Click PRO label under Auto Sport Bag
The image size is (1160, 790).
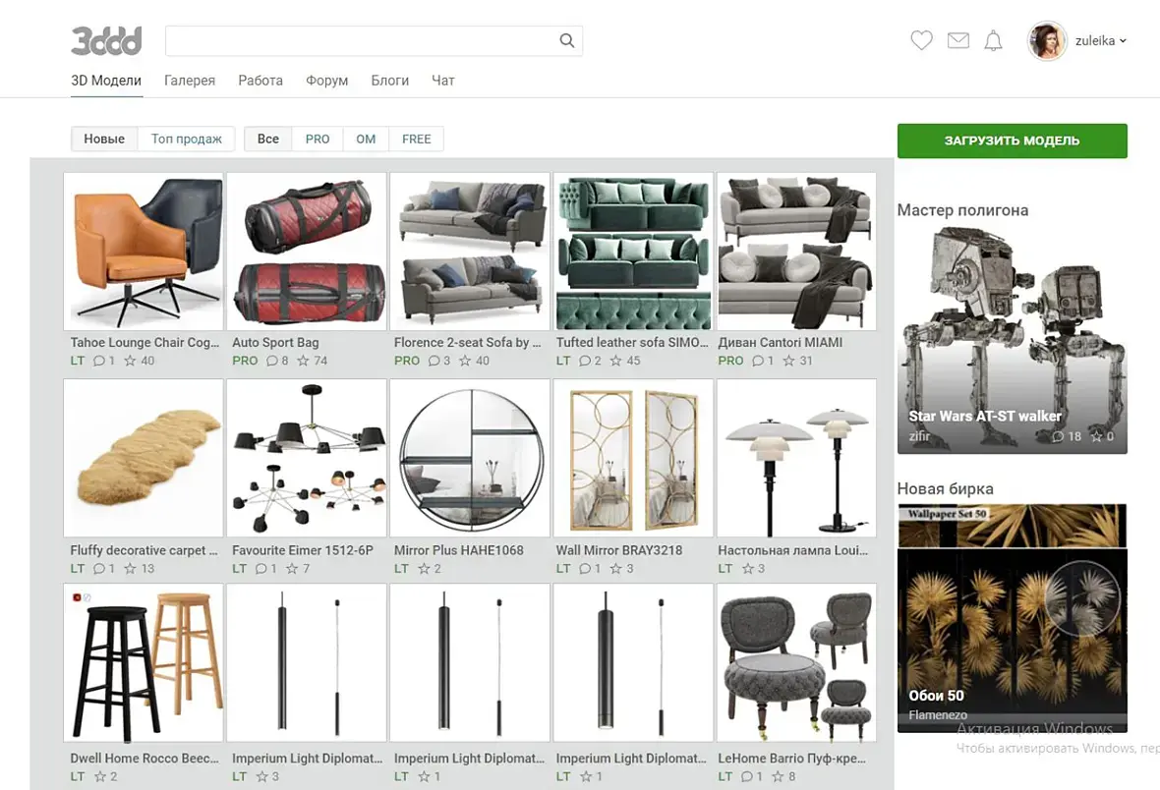click(x=245, y=361)
